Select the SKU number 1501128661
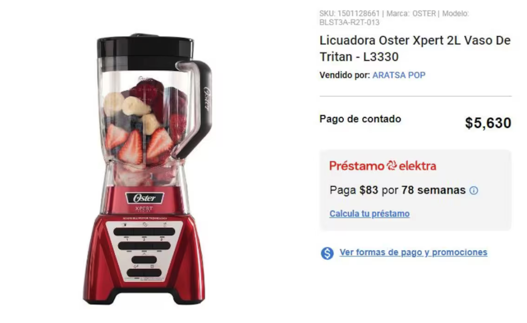Screen dimensions: 527x323 [358, 14]
